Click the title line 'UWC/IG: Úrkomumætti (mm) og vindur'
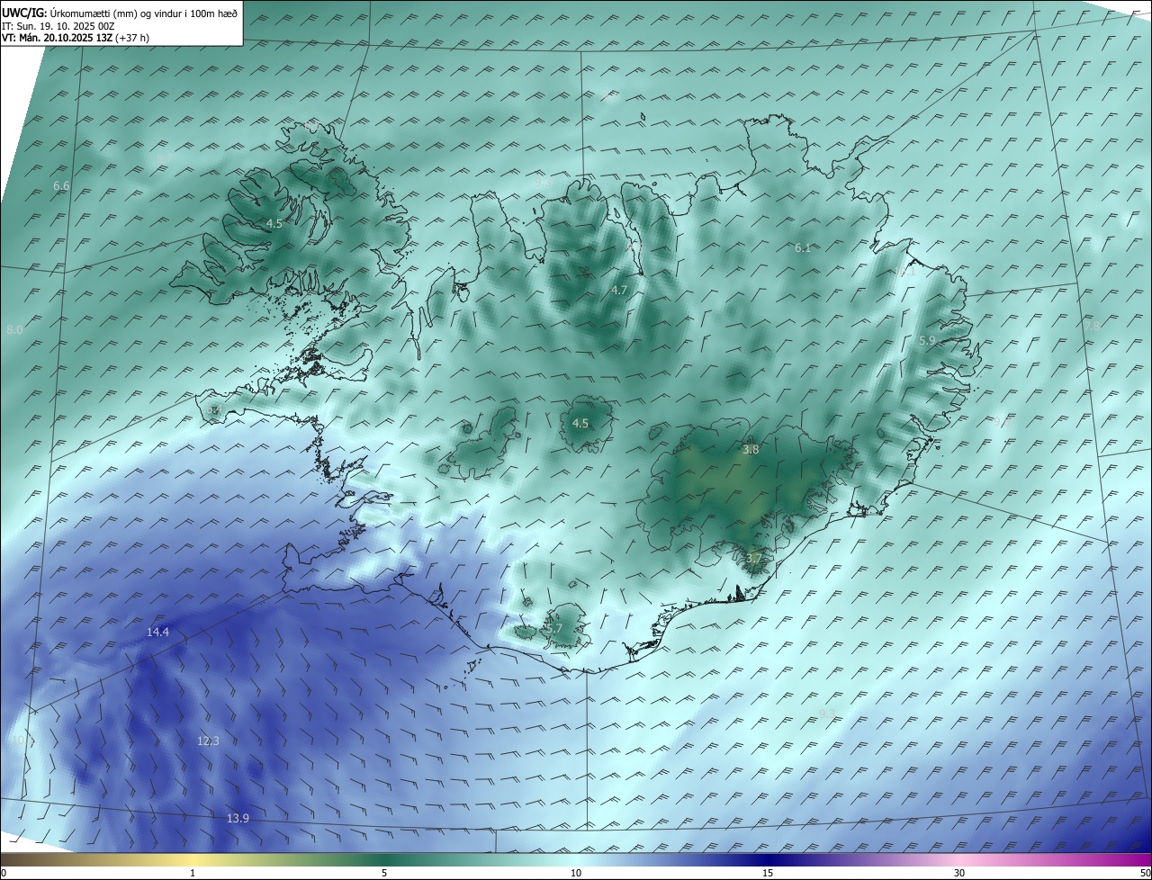The height and width of the screenshot is (880, 1152). 120,13
